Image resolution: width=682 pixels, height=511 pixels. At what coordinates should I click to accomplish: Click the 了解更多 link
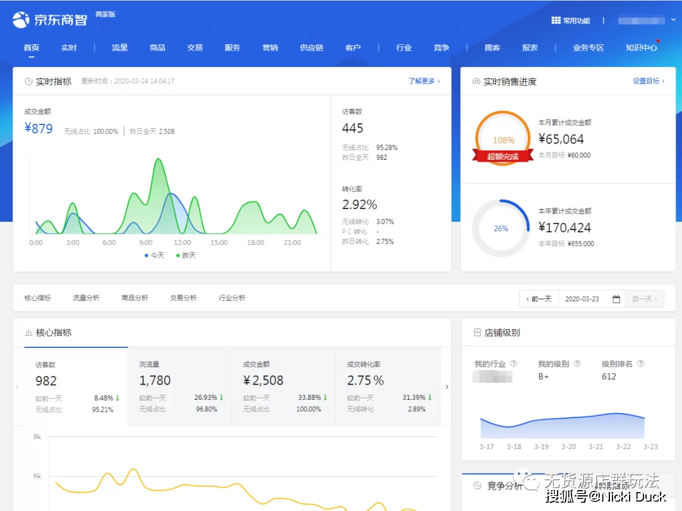(x=424, y=81)
